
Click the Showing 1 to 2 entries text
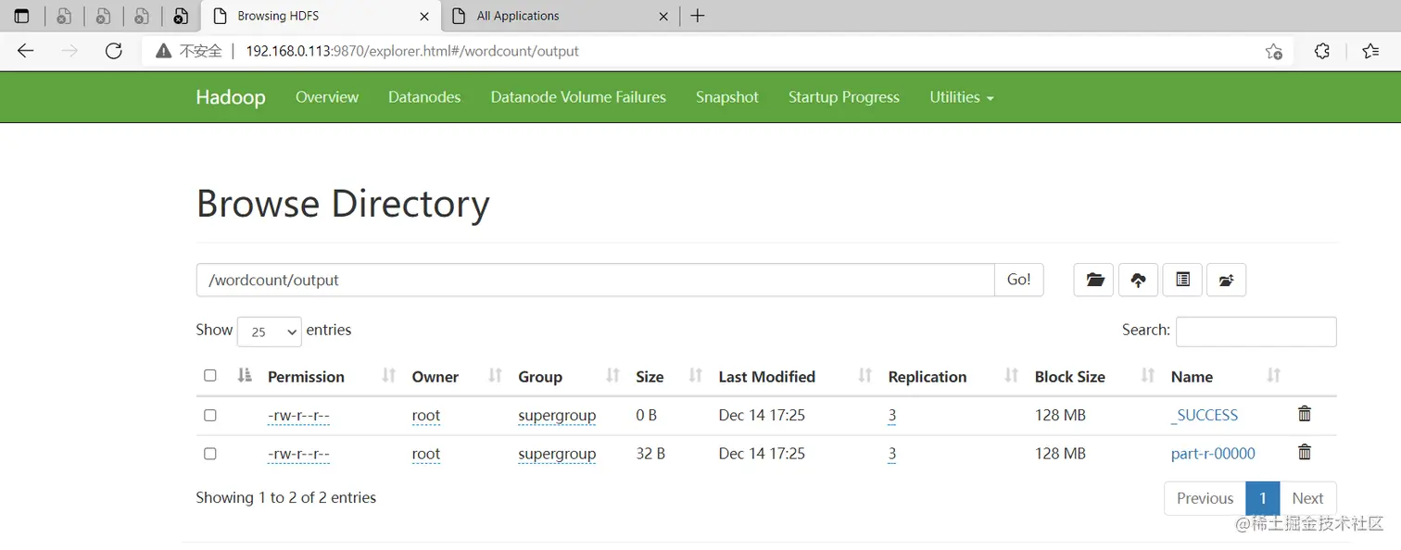(x=286, y=497)
